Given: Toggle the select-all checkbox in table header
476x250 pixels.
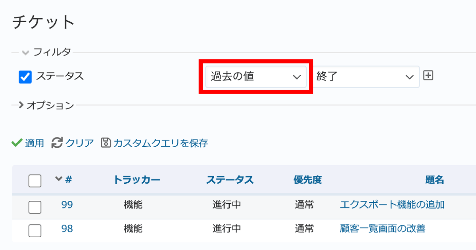Looking at the screenshot, I should (x=35, y=181).
